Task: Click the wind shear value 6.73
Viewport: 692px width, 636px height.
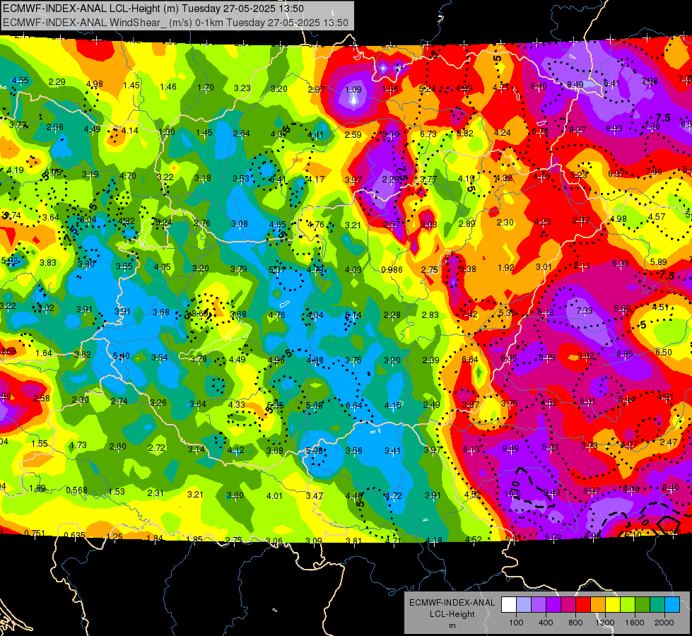Action: [428, 134]
